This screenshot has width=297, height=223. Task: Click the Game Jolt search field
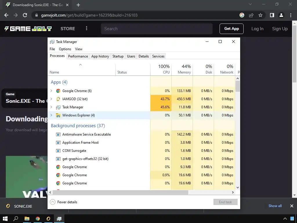coord(157,29)
